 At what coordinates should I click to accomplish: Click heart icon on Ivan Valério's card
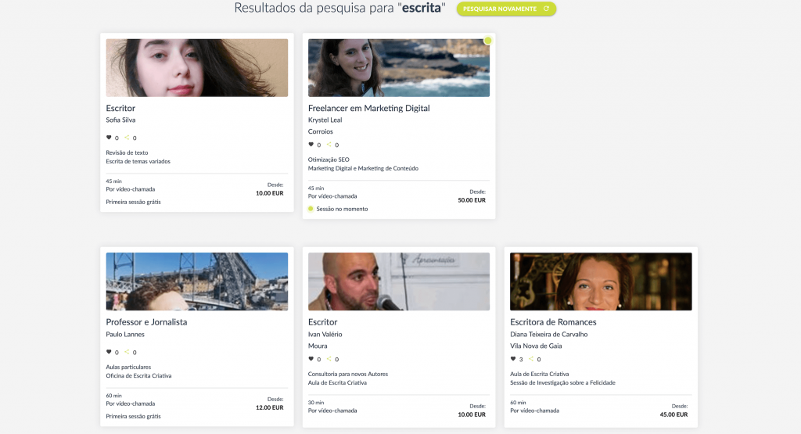pos(311,359)
